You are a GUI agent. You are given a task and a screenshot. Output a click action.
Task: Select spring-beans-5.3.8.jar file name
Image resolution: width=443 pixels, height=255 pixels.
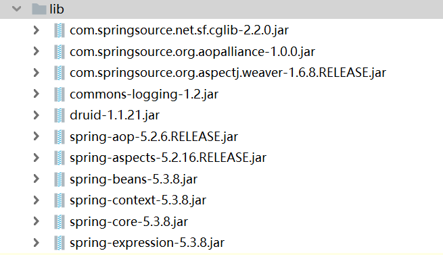click(x=134, y=179)
